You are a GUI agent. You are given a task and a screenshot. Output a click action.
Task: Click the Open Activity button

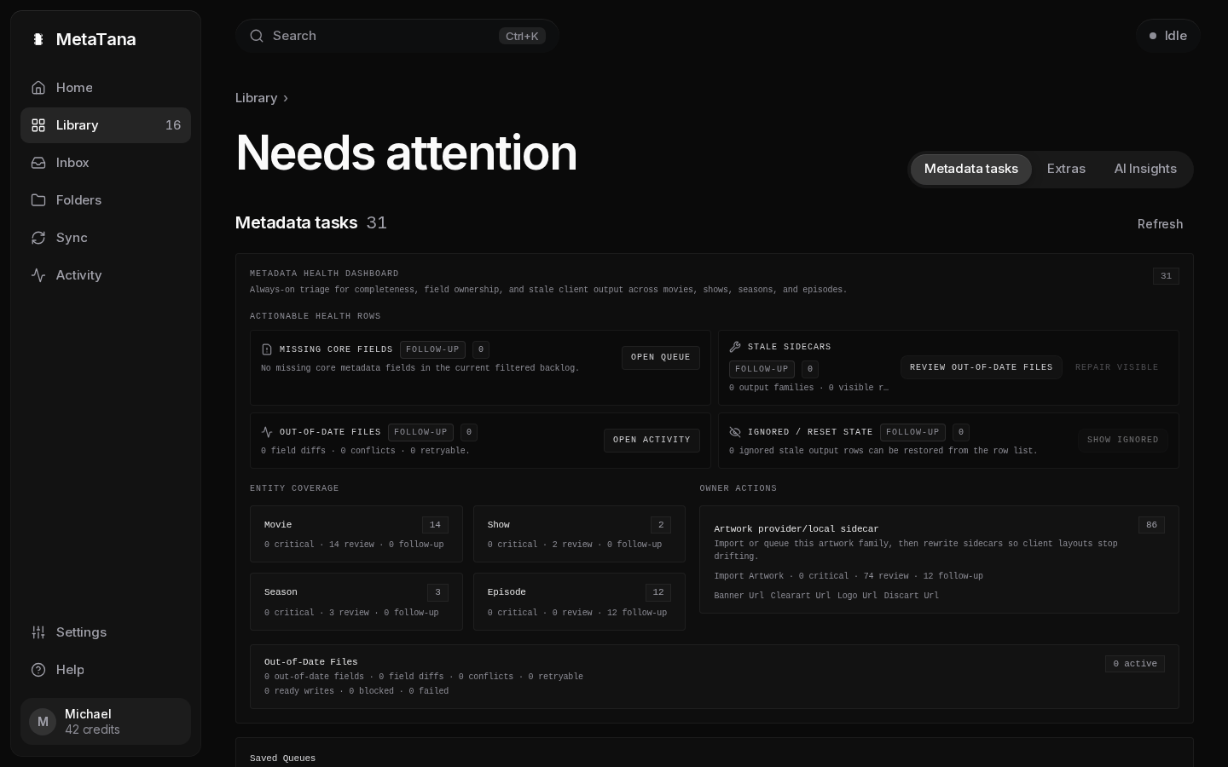652,440
